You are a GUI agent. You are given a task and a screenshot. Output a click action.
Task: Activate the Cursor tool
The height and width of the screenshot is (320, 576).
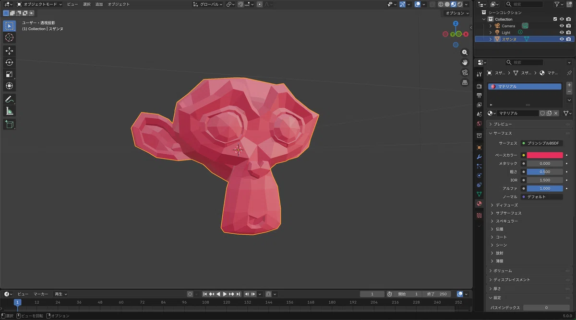pos(10,37)
